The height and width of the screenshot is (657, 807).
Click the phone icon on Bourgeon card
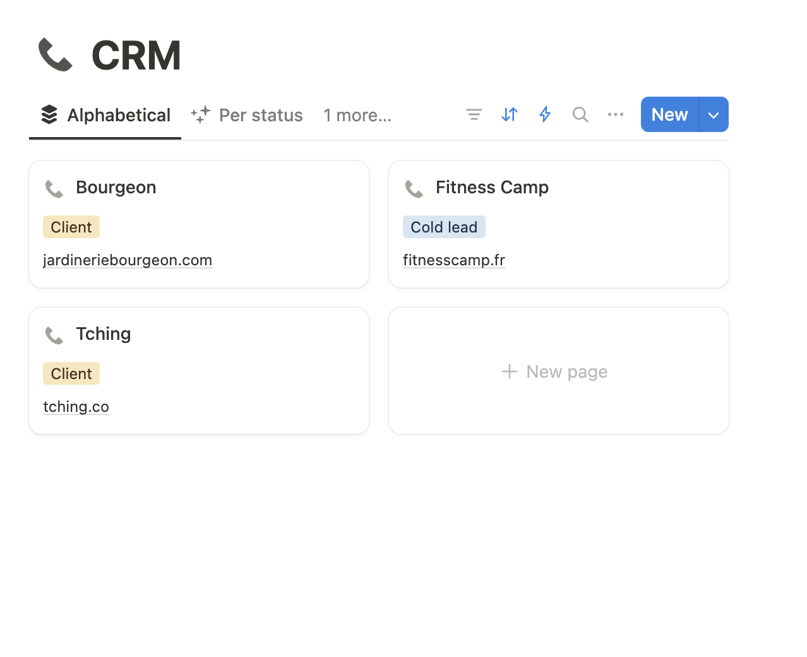coord(54,188)
